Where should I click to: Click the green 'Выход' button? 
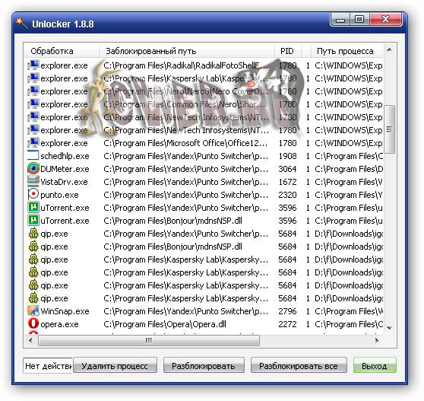pos(375,366)
